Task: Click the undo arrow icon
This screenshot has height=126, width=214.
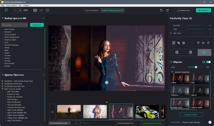Action: (x=161, y=10)
